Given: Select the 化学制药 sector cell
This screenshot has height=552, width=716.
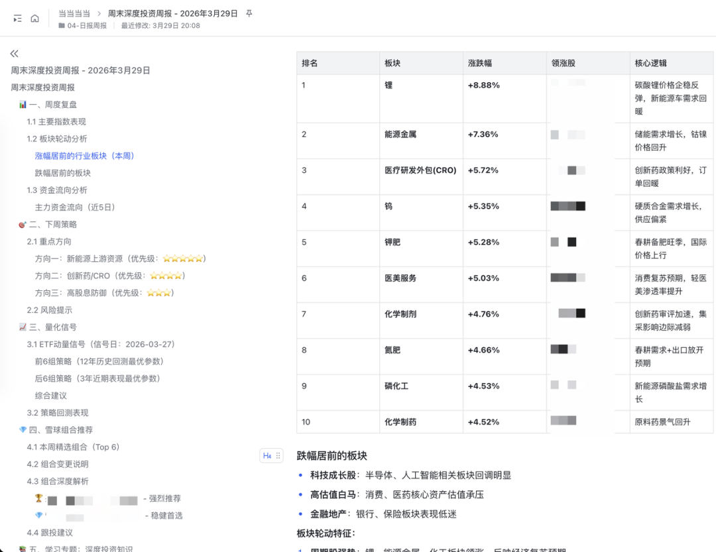Looking at the screenshot, I should pyautogui.click(x=421, y=422).
